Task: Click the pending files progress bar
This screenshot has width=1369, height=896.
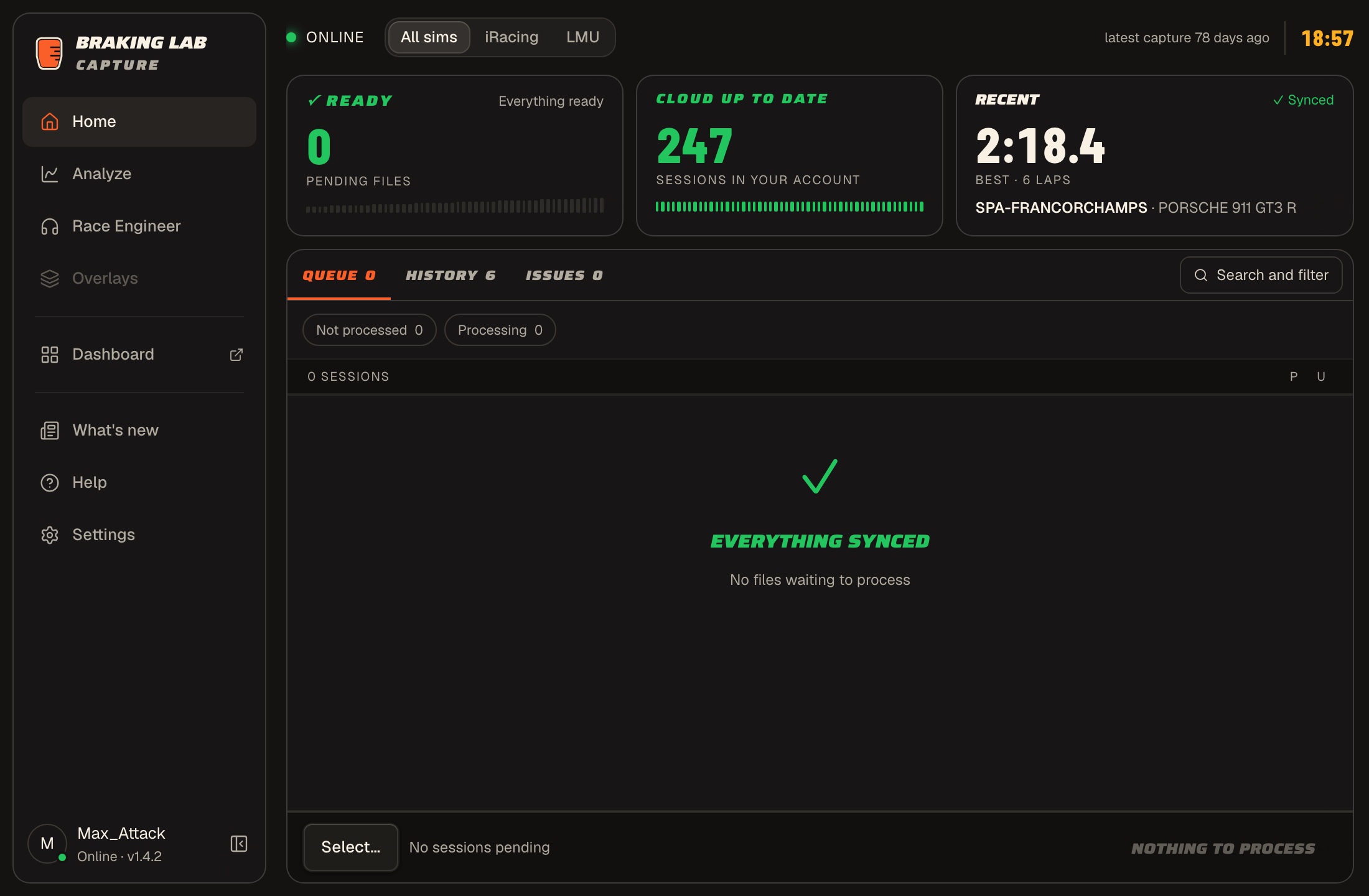Action: pyautogui.click(x=455, y=206)
